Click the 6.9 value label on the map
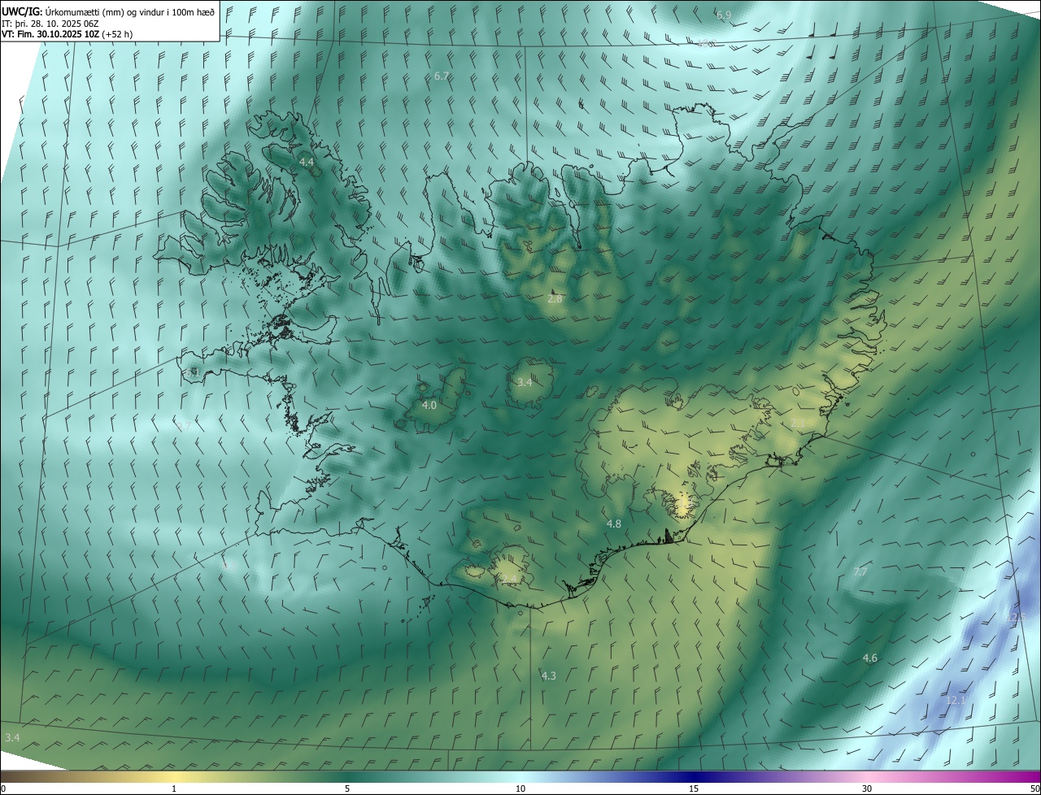Image resolution: width=1041 pixels, height=795 pixels. [724, 15]
